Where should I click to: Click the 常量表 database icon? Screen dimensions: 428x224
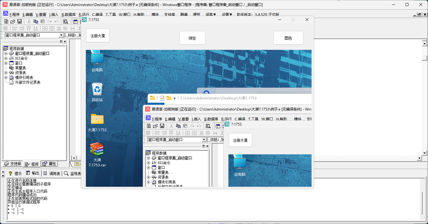pyautogui.click(x=11, y=68)
